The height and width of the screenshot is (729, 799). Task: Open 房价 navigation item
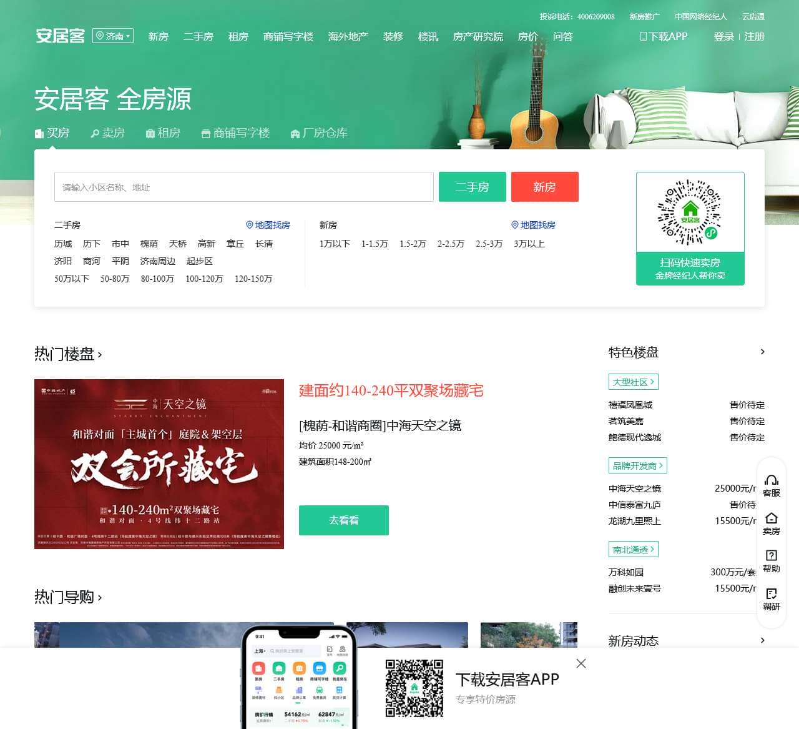[x=527, y=37]
